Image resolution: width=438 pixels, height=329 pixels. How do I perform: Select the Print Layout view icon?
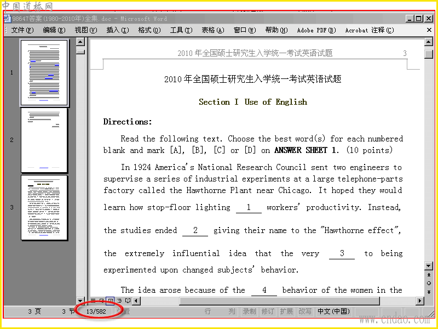pos(111,300)
